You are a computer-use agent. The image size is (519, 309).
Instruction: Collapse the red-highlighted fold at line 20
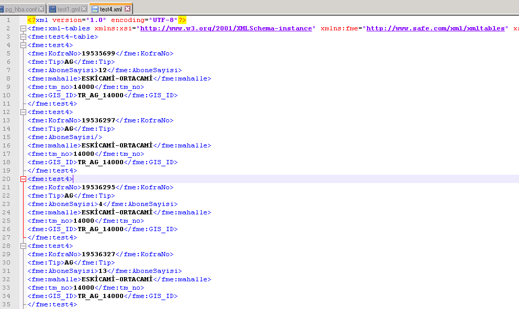[x=23, y=179]
